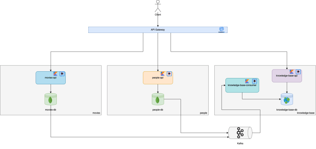Select the orange people-api service box
Image resolution: width=316 pixels, height=149 pixels.
tap(158, 78)
